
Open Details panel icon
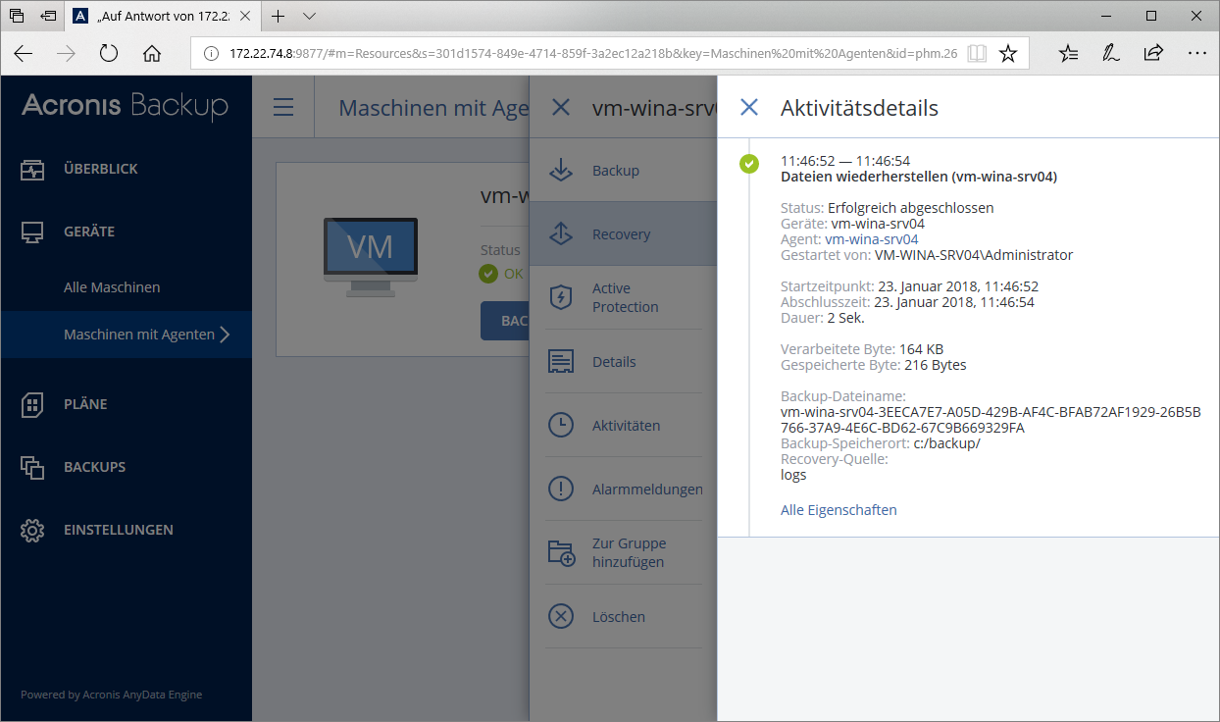click(x=561, y=362)
